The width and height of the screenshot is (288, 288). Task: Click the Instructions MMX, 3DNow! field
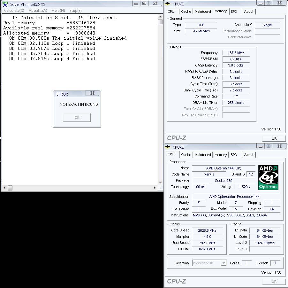point(236,215)
